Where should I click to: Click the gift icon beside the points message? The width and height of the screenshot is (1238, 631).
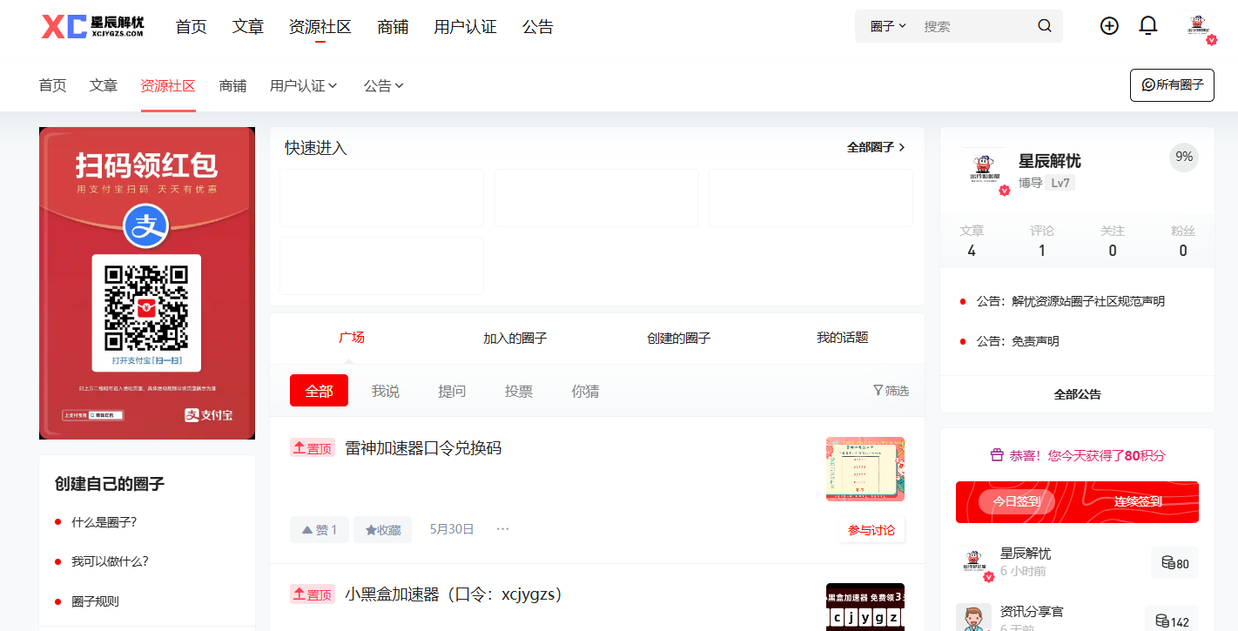[x=995, y=454]
